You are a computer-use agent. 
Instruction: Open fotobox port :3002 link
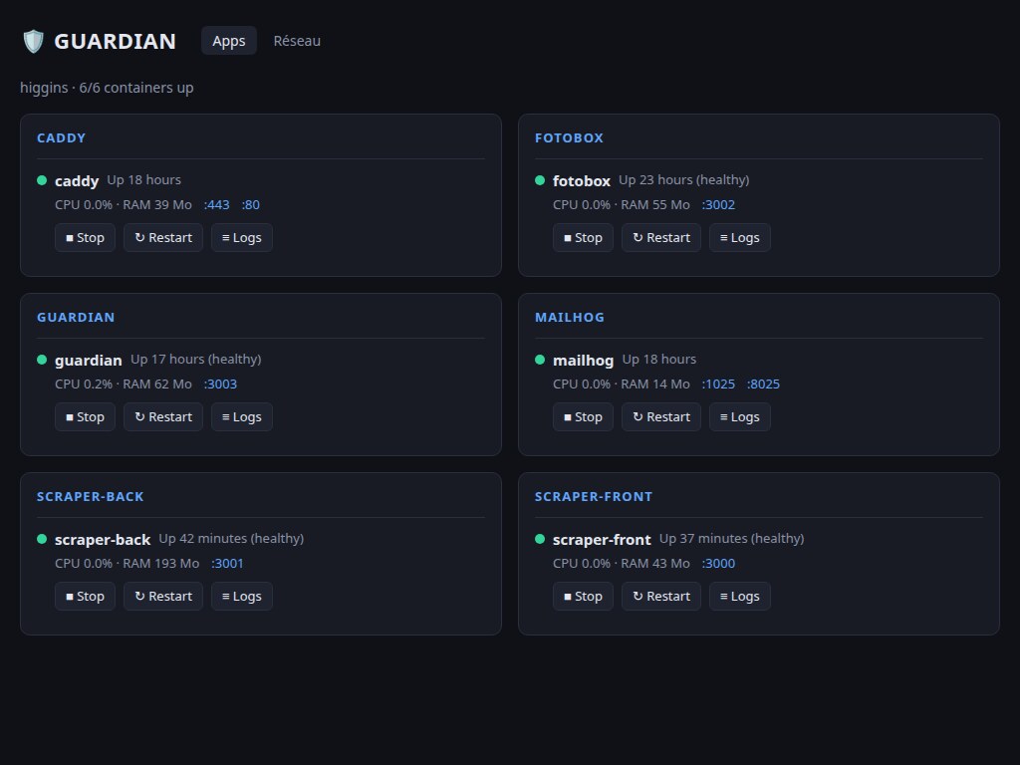[718, 204]
